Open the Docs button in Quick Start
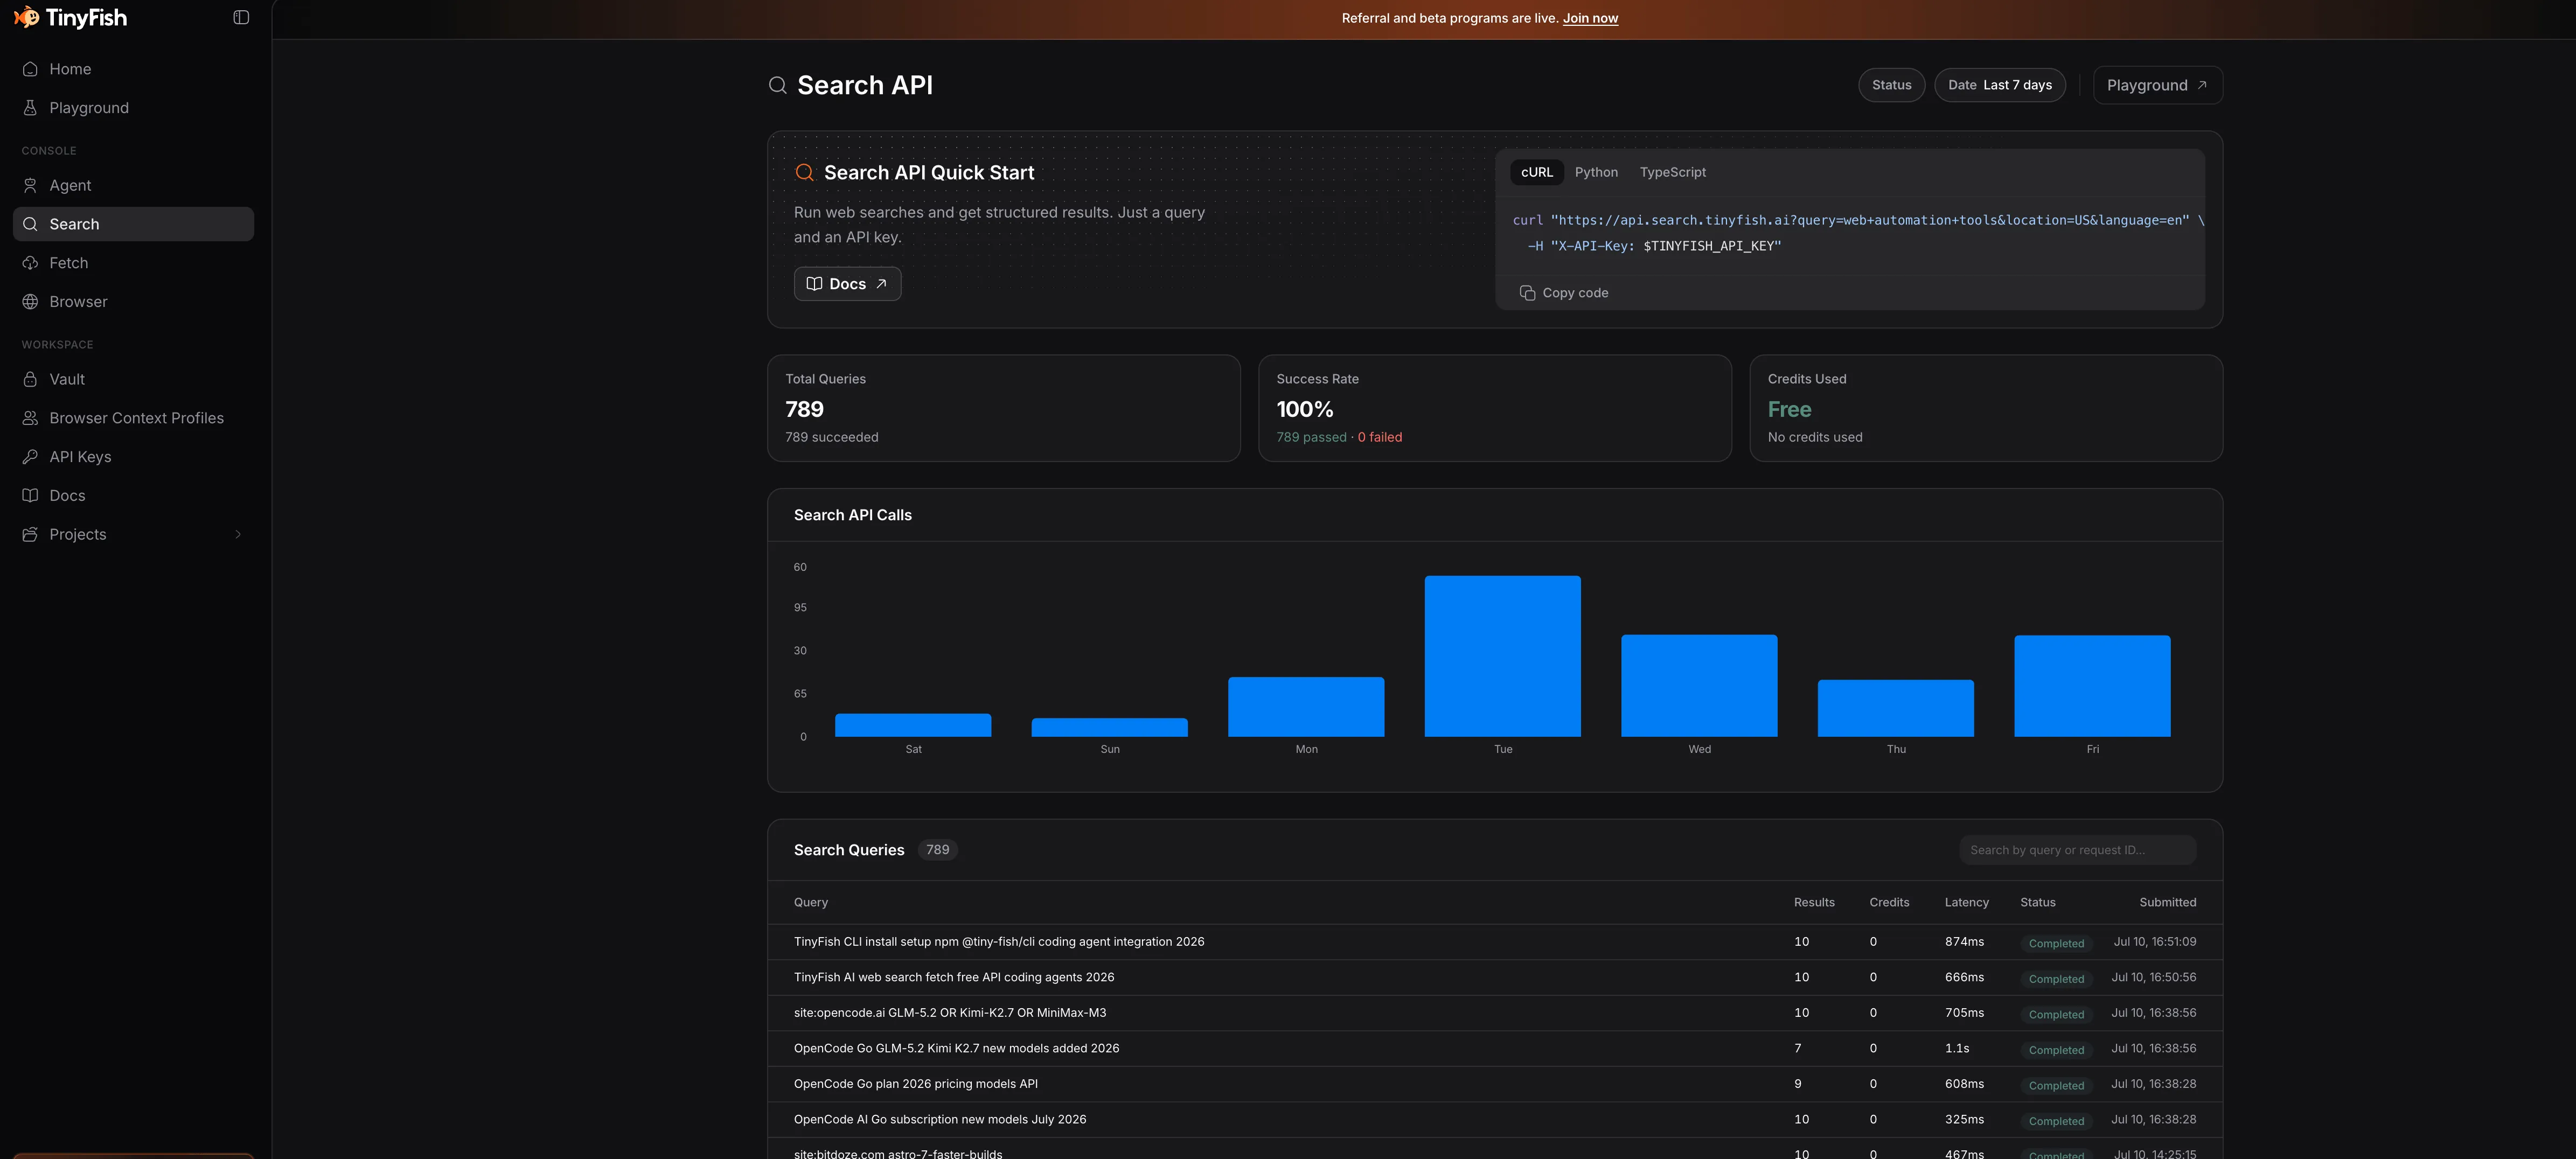This screenshot has width=2576, height=1159. click(x=847, y=284)
